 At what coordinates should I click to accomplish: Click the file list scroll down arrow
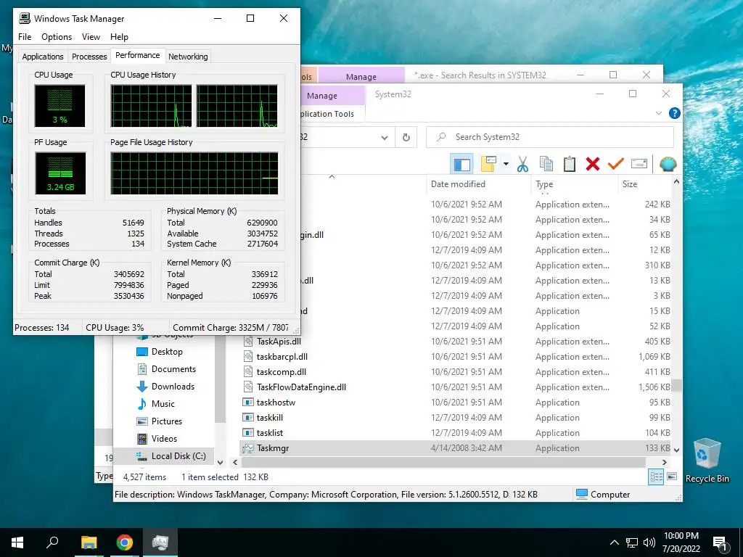click(x=677, y=450)
